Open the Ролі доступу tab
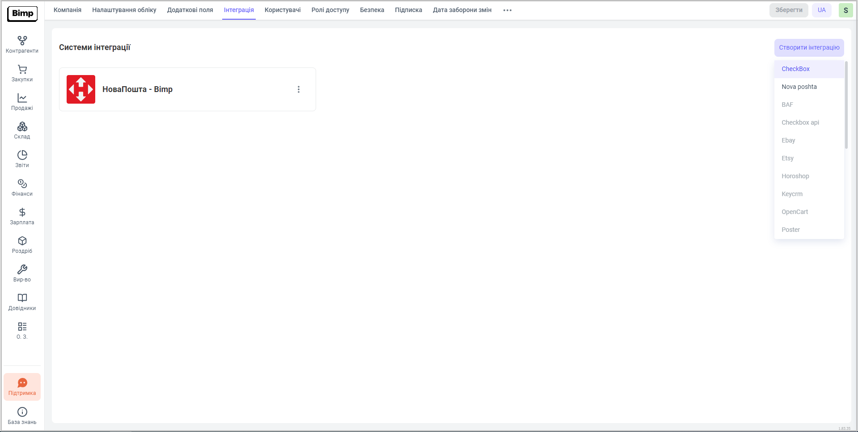The width and height of the screenshot is (858, 432). pyautogui.click(x=330, y=10)
